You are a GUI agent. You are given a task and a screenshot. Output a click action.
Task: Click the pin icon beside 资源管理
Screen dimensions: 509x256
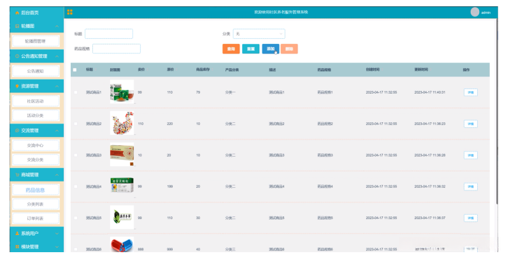tap(17, 86)
